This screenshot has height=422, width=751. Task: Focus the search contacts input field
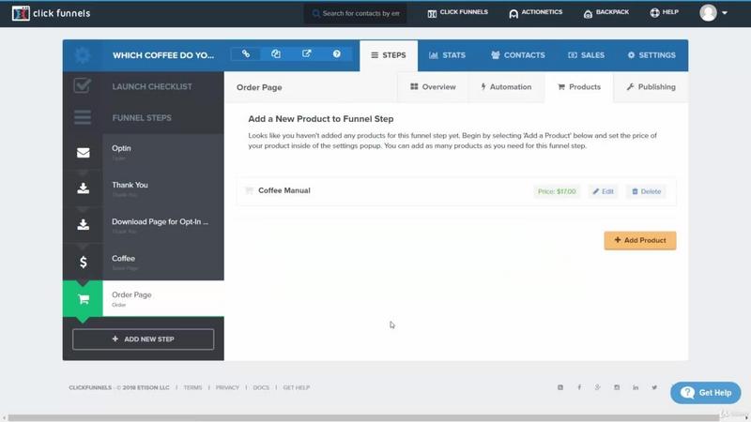pos(356,13)
